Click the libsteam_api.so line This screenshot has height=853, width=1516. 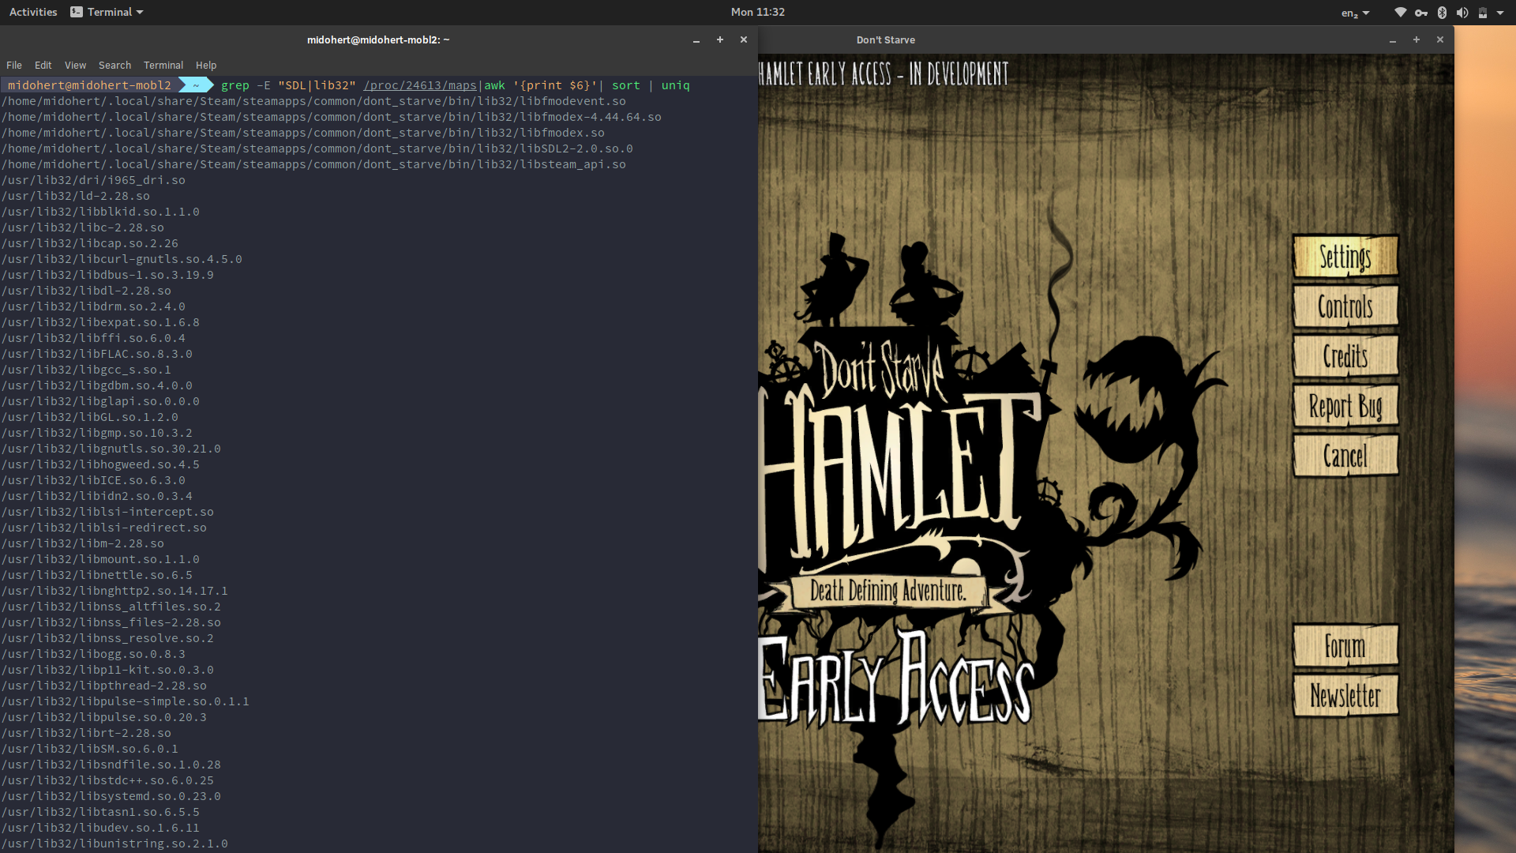click(313, 164)
